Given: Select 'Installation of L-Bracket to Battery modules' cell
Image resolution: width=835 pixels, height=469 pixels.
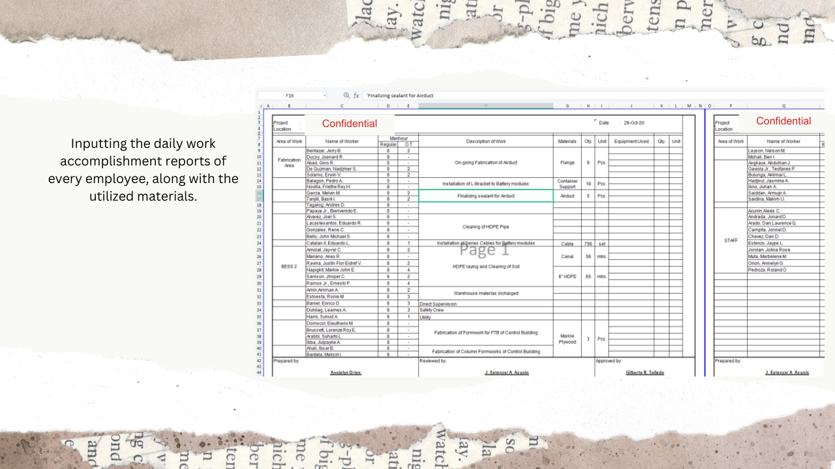Looking at the screenshot, I should pos(486,184).
